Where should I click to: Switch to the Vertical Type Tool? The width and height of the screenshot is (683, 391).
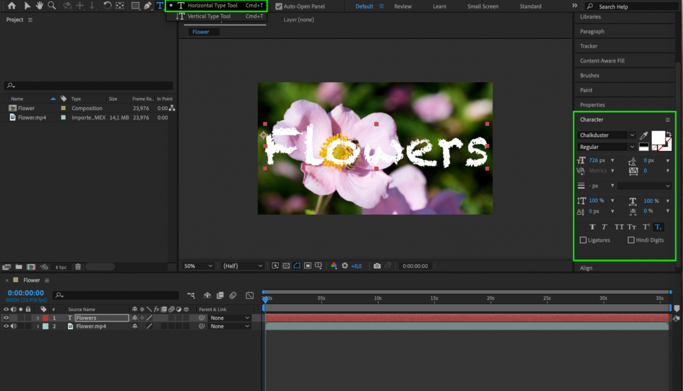click(212, 16)
